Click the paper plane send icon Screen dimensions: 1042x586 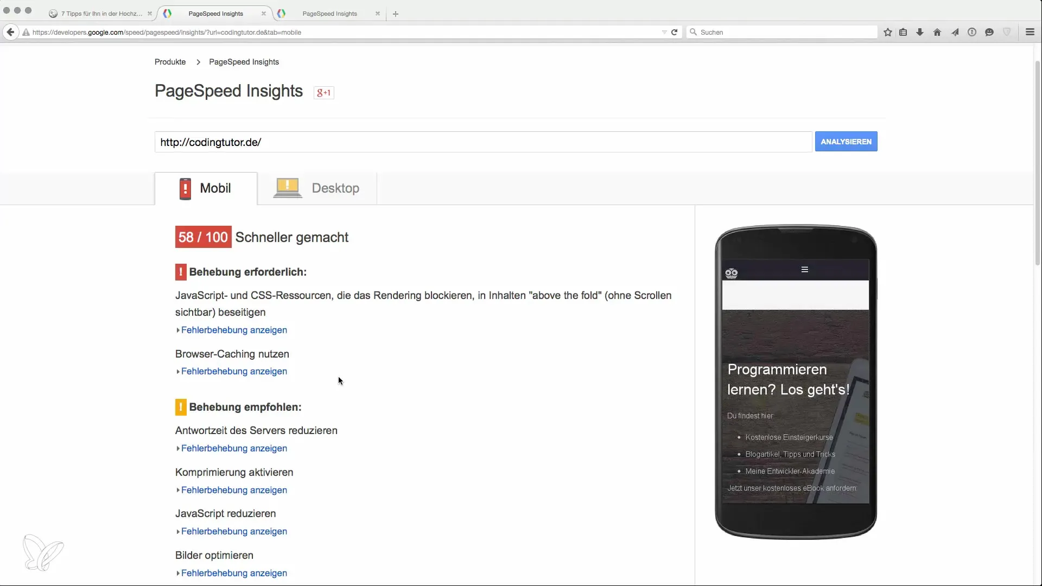(x=955, y=32)
